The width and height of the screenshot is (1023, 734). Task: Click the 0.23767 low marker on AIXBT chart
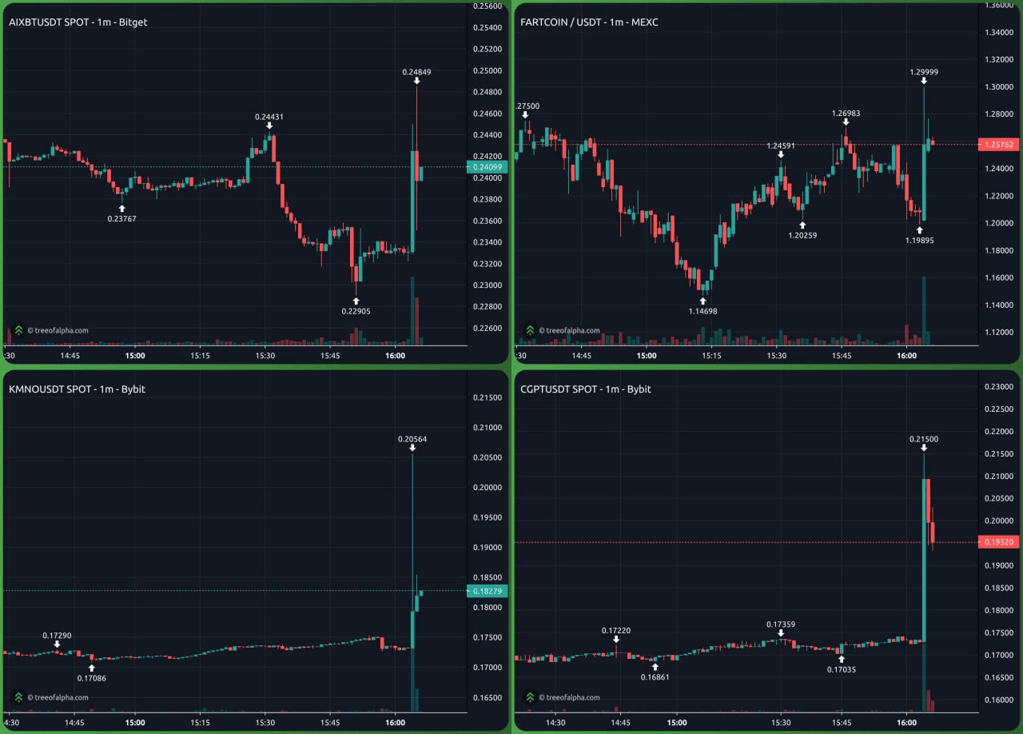(121, 218)
